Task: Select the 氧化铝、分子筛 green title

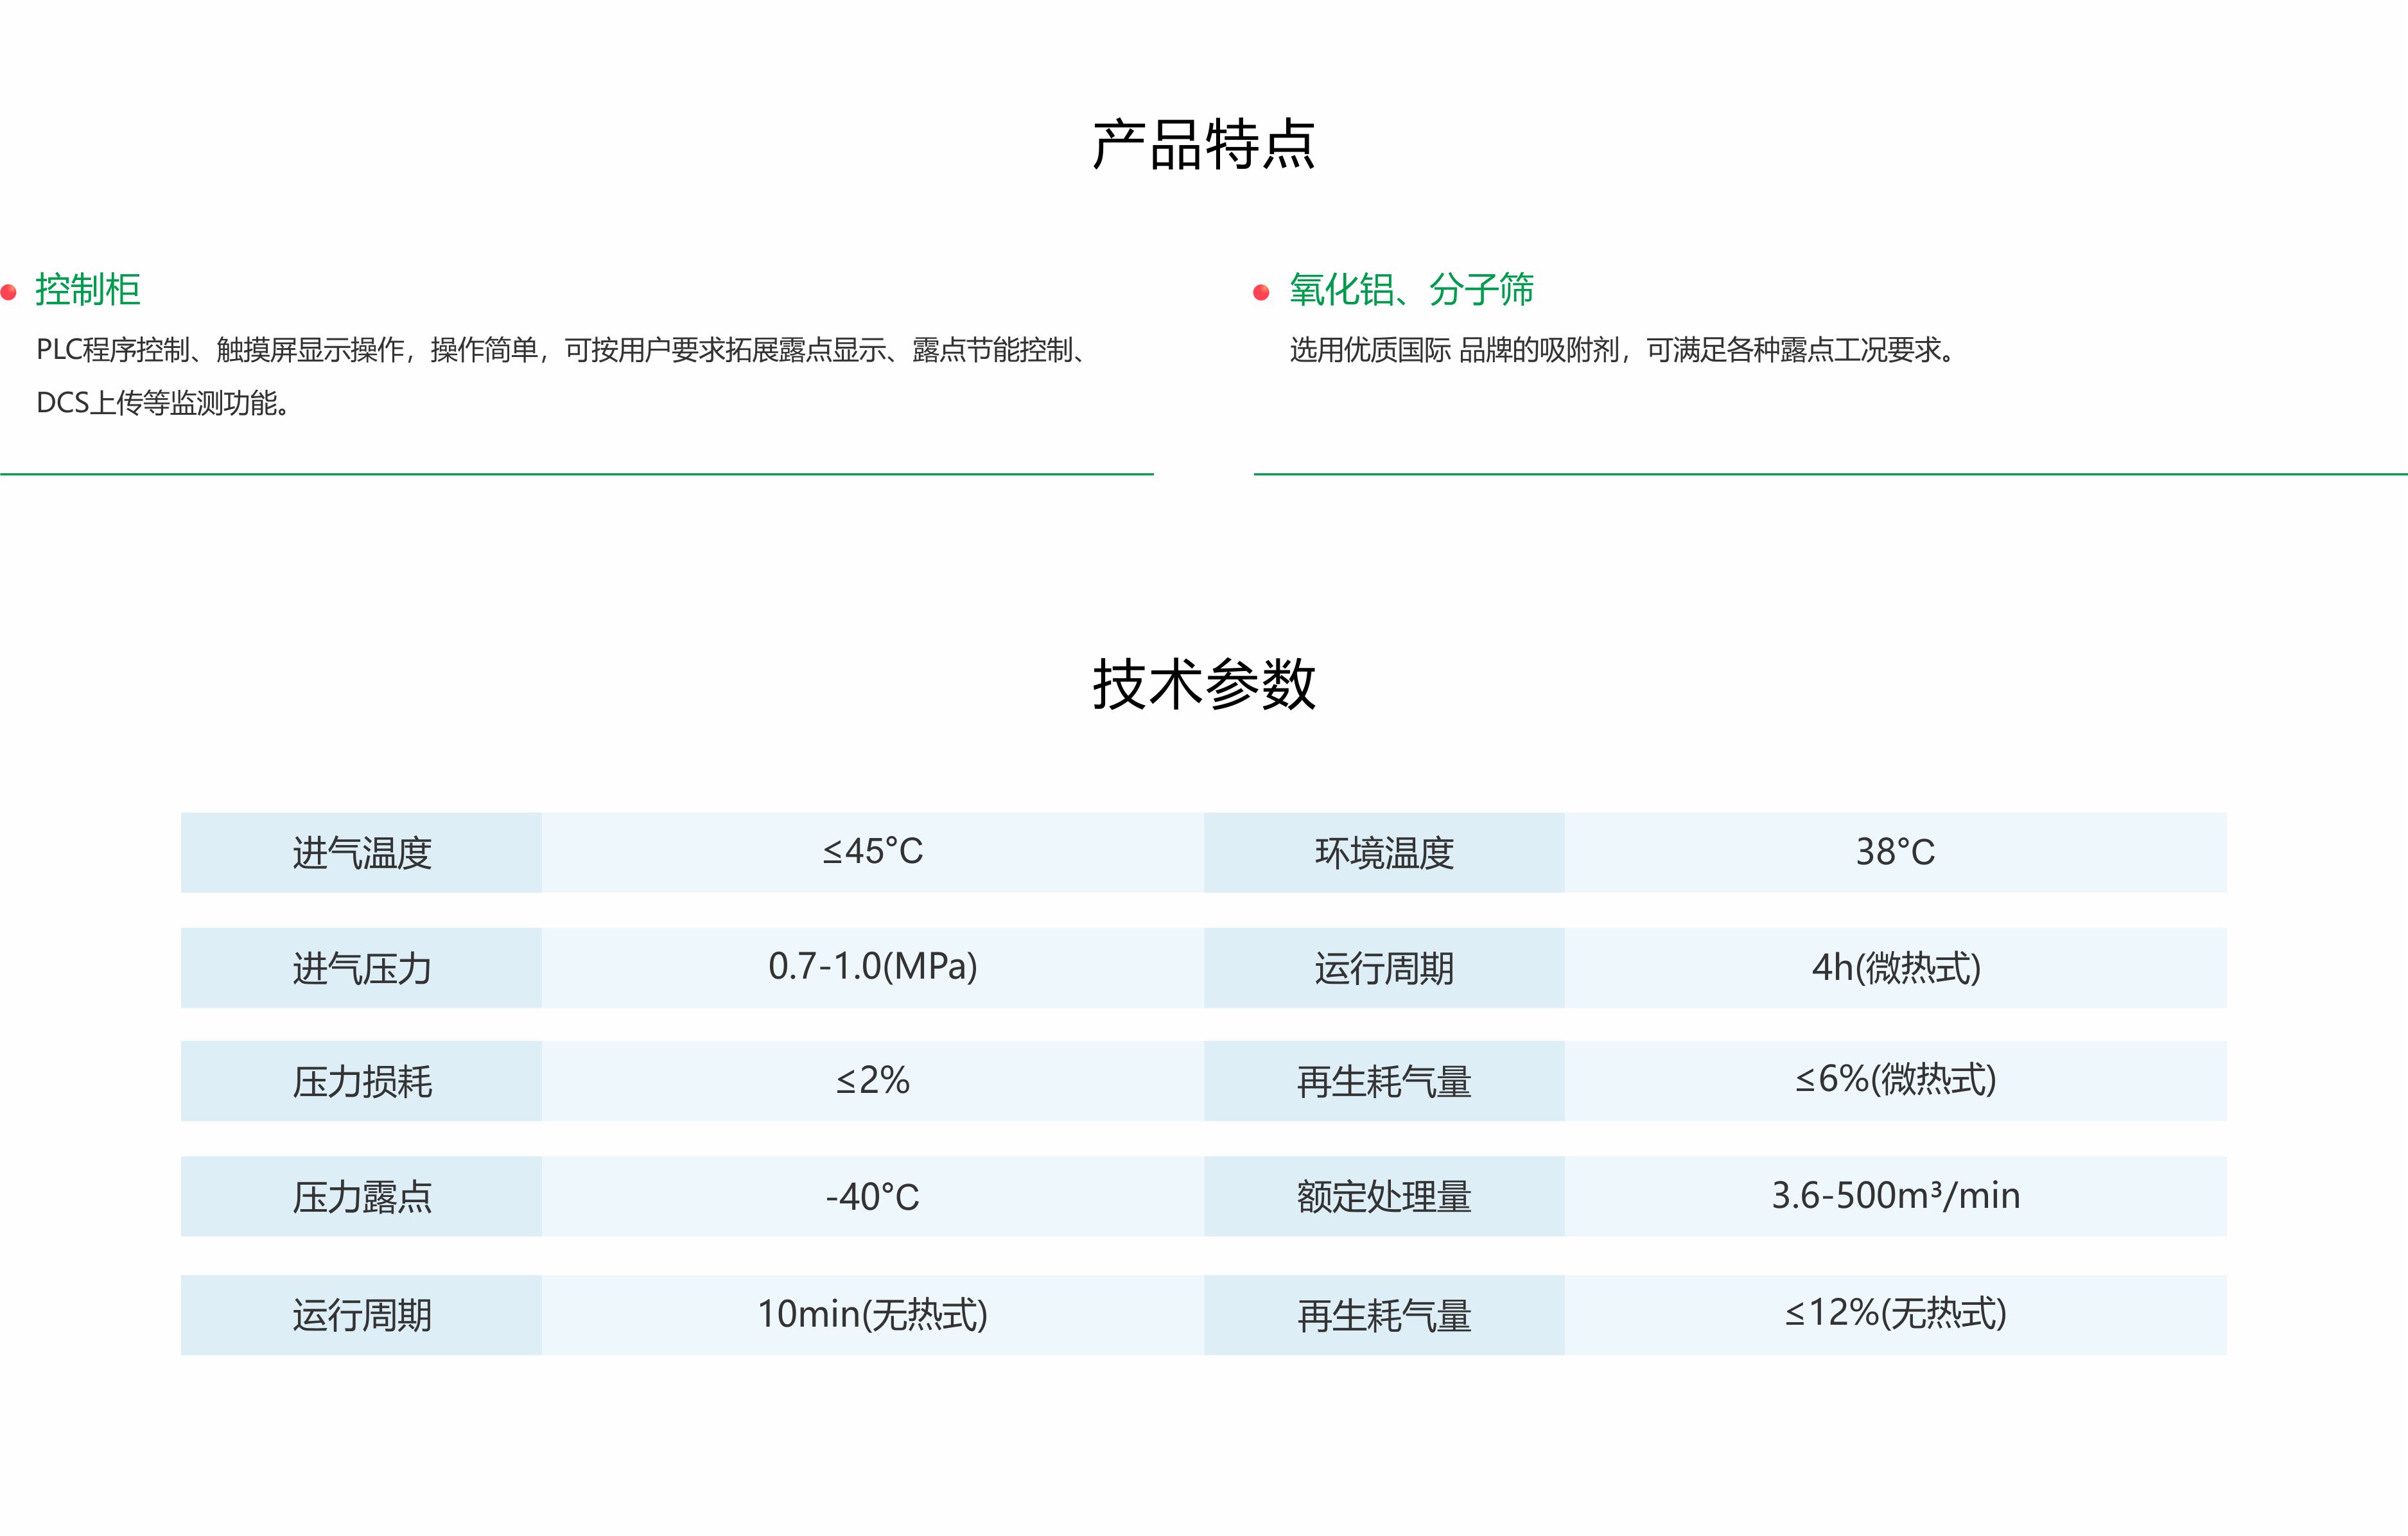Action: pos(1411,290)
